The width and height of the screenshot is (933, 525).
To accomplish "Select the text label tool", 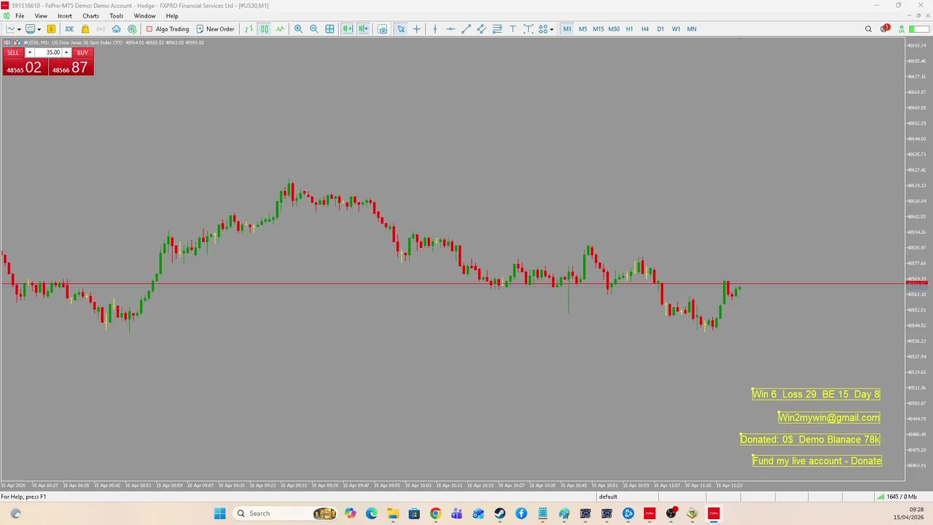I will [x=528, y=29].
